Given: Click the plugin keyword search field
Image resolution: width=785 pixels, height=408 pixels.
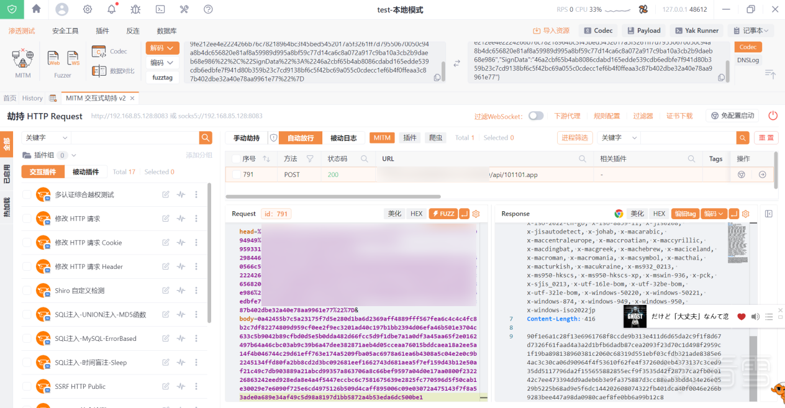Looking at the screenshot, I should click(135, 137).
